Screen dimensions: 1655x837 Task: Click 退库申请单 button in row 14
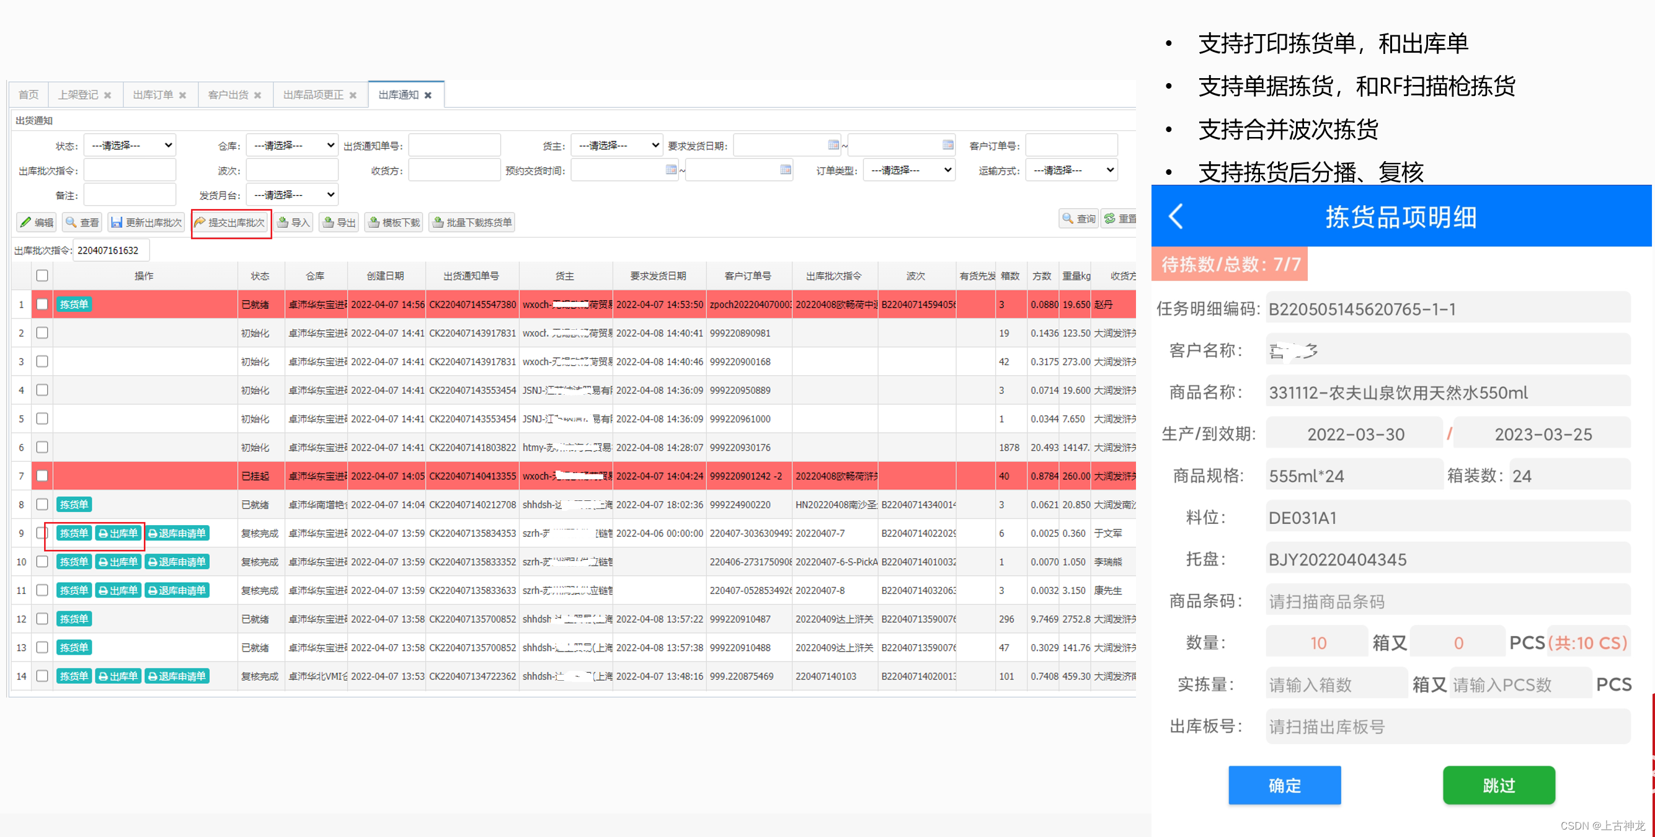(x=177, y=676)
